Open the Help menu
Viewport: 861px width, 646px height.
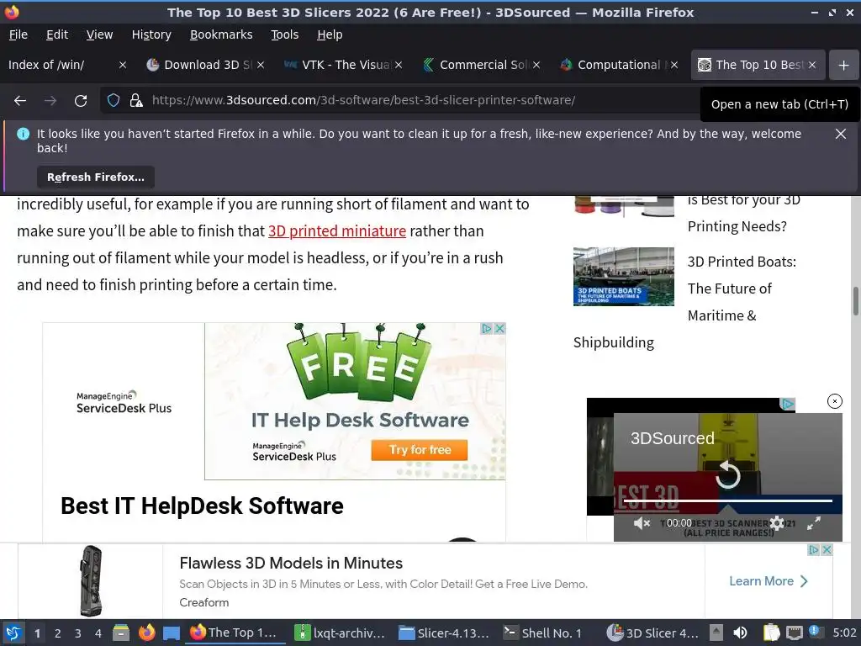pos(330,34)
